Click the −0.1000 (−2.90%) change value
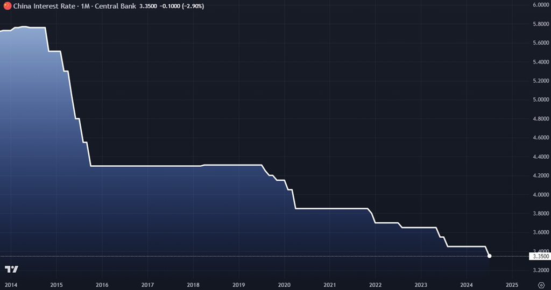This screenshot has height=290, width=551. click(183, 5)
